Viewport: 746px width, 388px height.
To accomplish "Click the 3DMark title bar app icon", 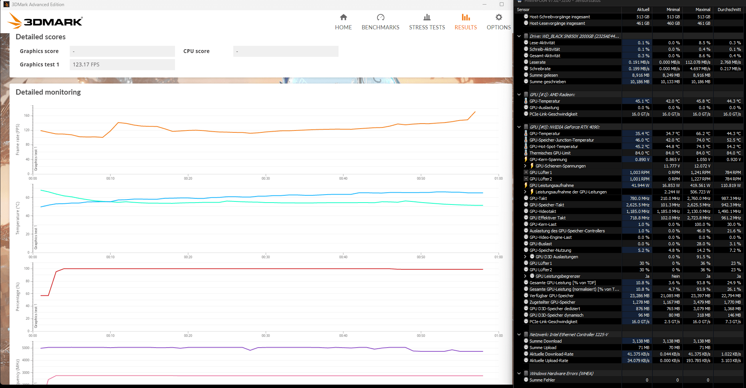I will [6, 4].
